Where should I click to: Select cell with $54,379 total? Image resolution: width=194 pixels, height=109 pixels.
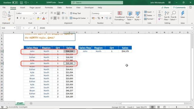click(x=125, y=51)
